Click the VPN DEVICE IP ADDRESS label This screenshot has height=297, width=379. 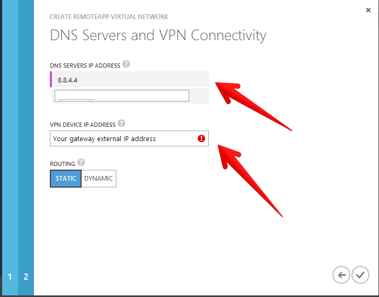83,125
